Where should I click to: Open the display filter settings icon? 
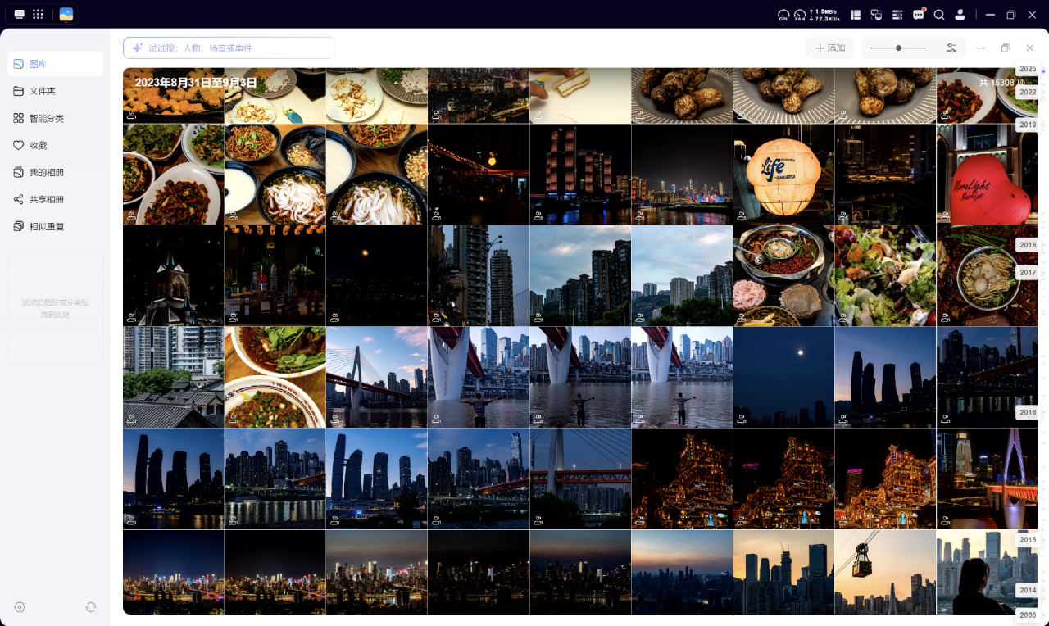click(951, 48)
